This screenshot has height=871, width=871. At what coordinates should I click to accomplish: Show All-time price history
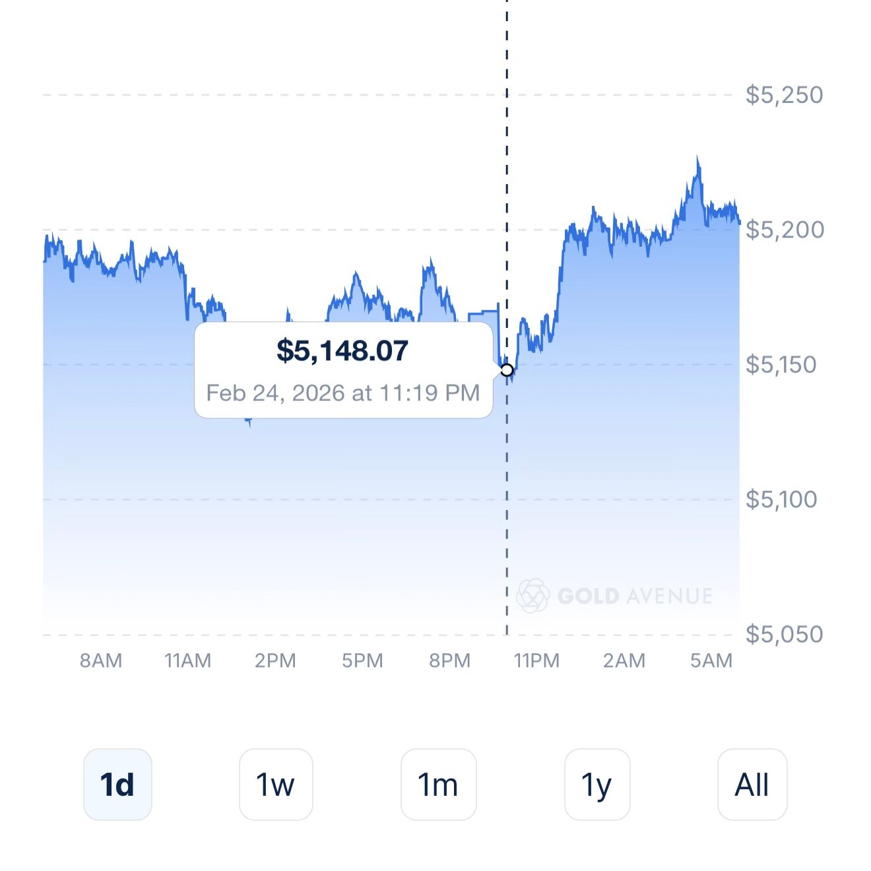point(752,785)
